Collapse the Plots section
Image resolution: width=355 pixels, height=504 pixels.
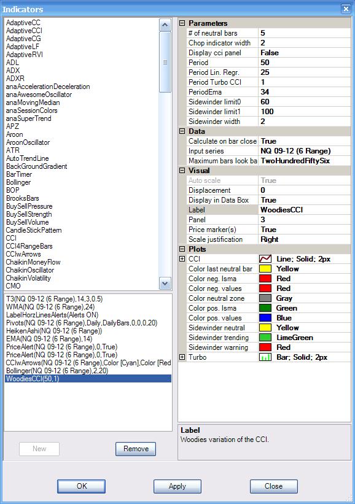pos(182,249)
